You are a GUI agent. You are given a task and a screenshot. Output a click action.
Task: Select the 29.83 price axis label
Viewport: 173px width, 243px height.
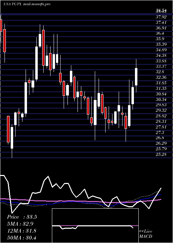(161, 105)
